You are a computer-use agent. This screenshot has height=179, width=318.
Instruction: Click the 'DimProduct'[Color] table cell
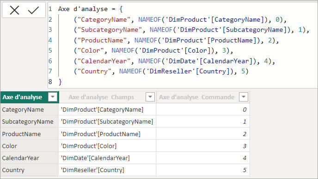107,146
